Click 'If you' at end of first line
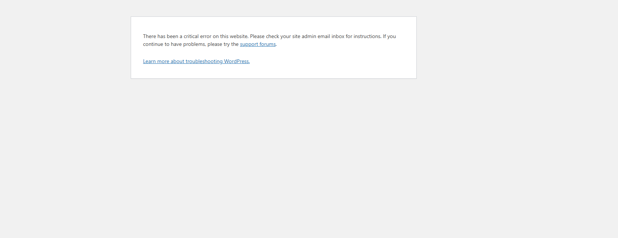The width and height of the screenshot is (618, 238). click(x=389, y=37)
